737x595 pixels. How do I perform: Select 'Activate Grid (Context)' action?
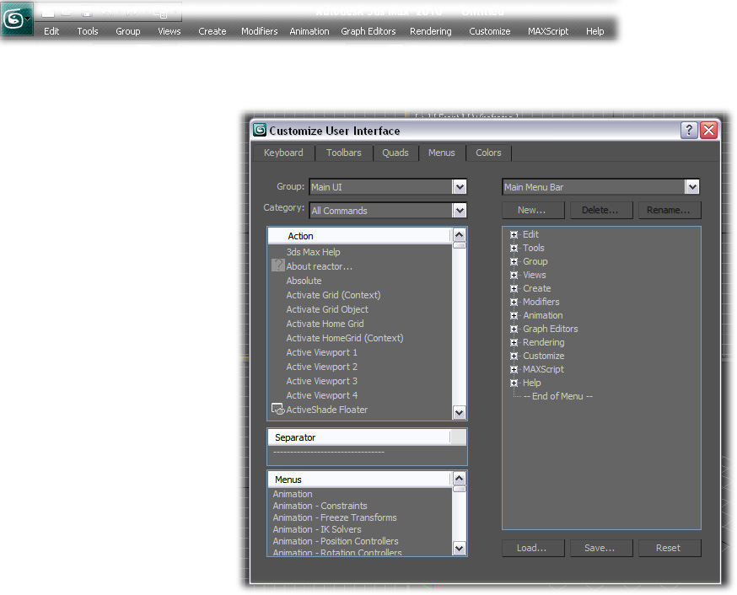click(x=333, y=295)
